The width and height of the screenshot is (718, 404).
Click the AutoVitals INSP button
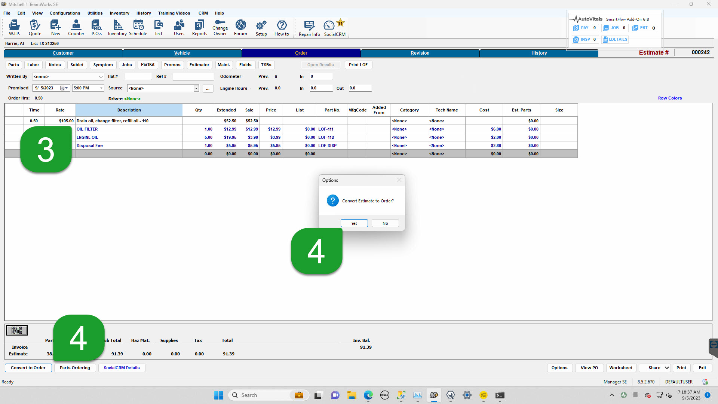585,39
